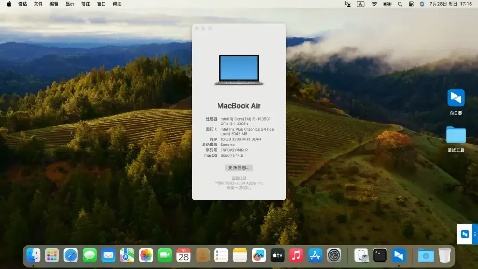Open the Apple menu
Viewport: 478px width, 269px height.
tap(9, 4)
